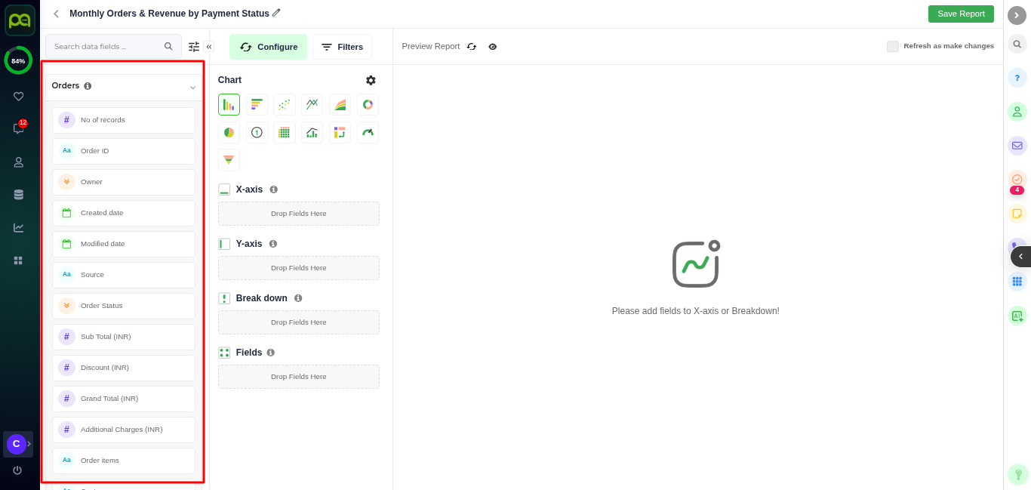Click the pencil icon to rename report
Viewport: 1031px width, 490px height.
point(276,13)
